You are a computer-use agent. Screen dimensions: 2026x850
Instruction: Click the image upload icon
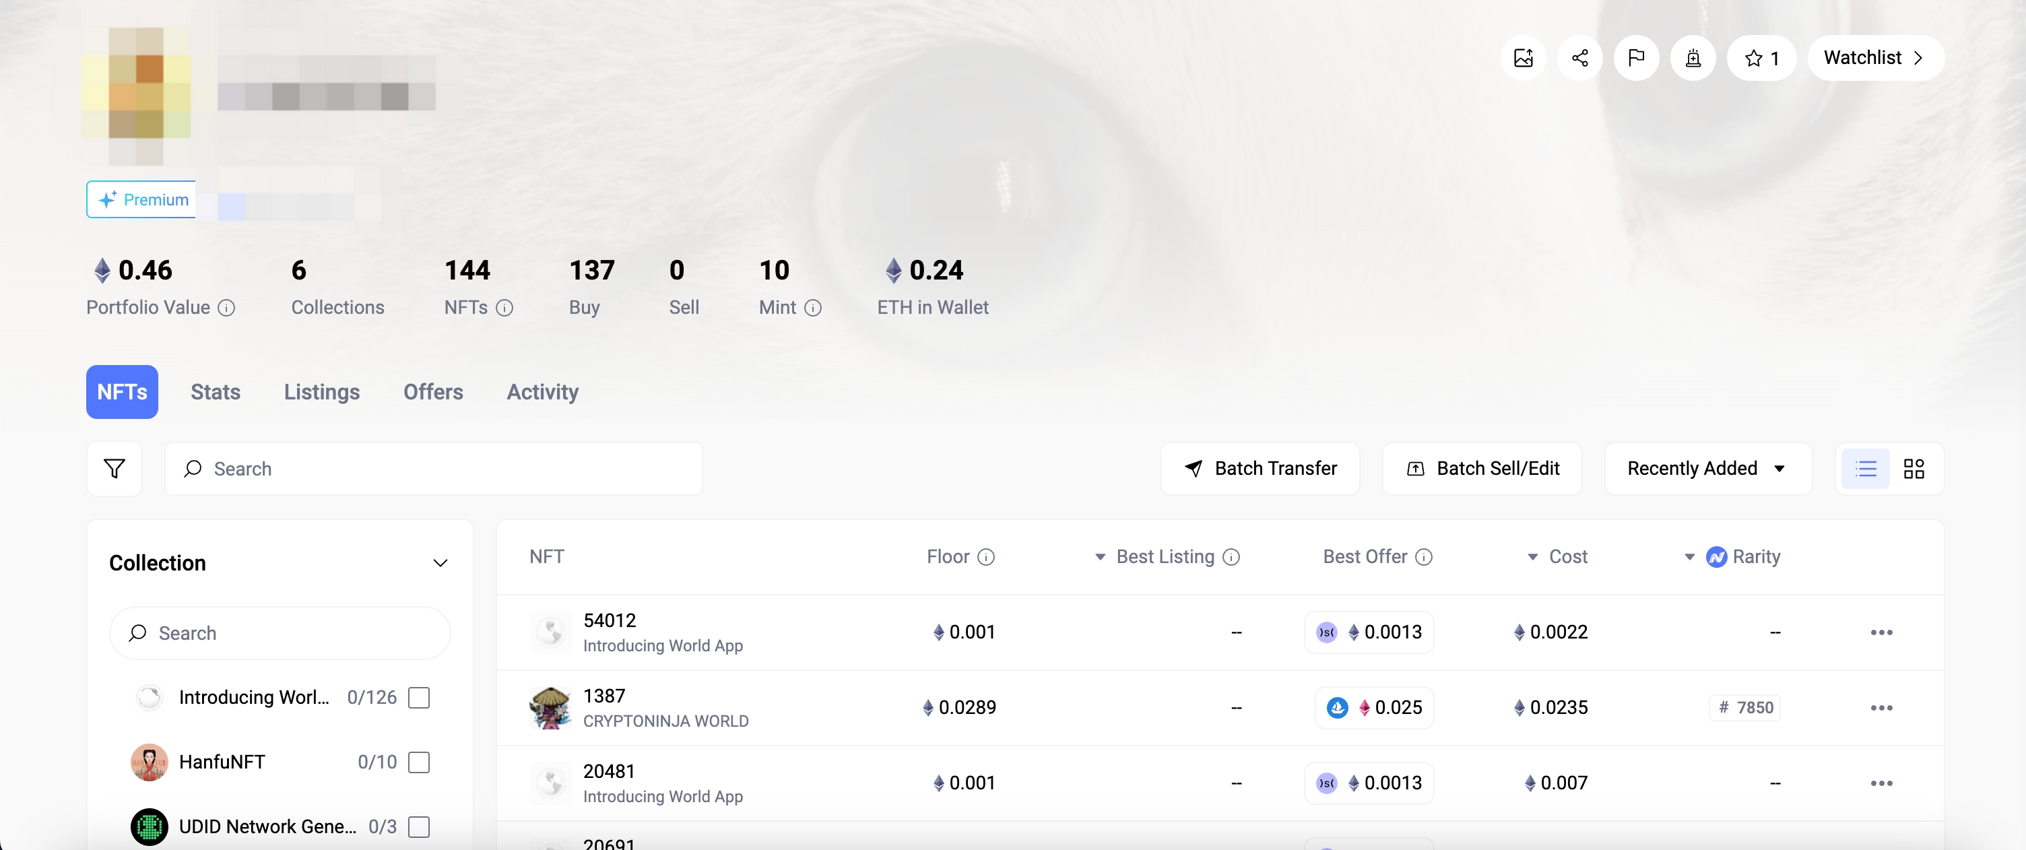pyautogui.click(x=1523, y=57)
